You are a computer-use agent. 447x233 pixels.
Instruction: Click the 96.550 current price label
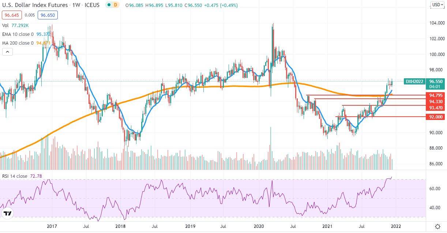436,82
